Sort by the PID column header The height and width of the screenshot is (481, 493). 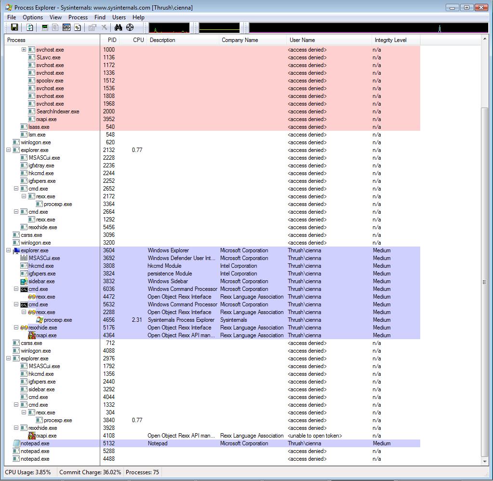[110, 40]
